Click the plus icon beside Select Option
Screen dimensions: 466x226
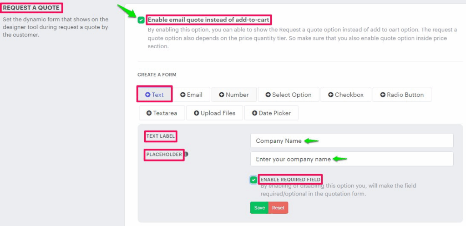pos(268,95)
